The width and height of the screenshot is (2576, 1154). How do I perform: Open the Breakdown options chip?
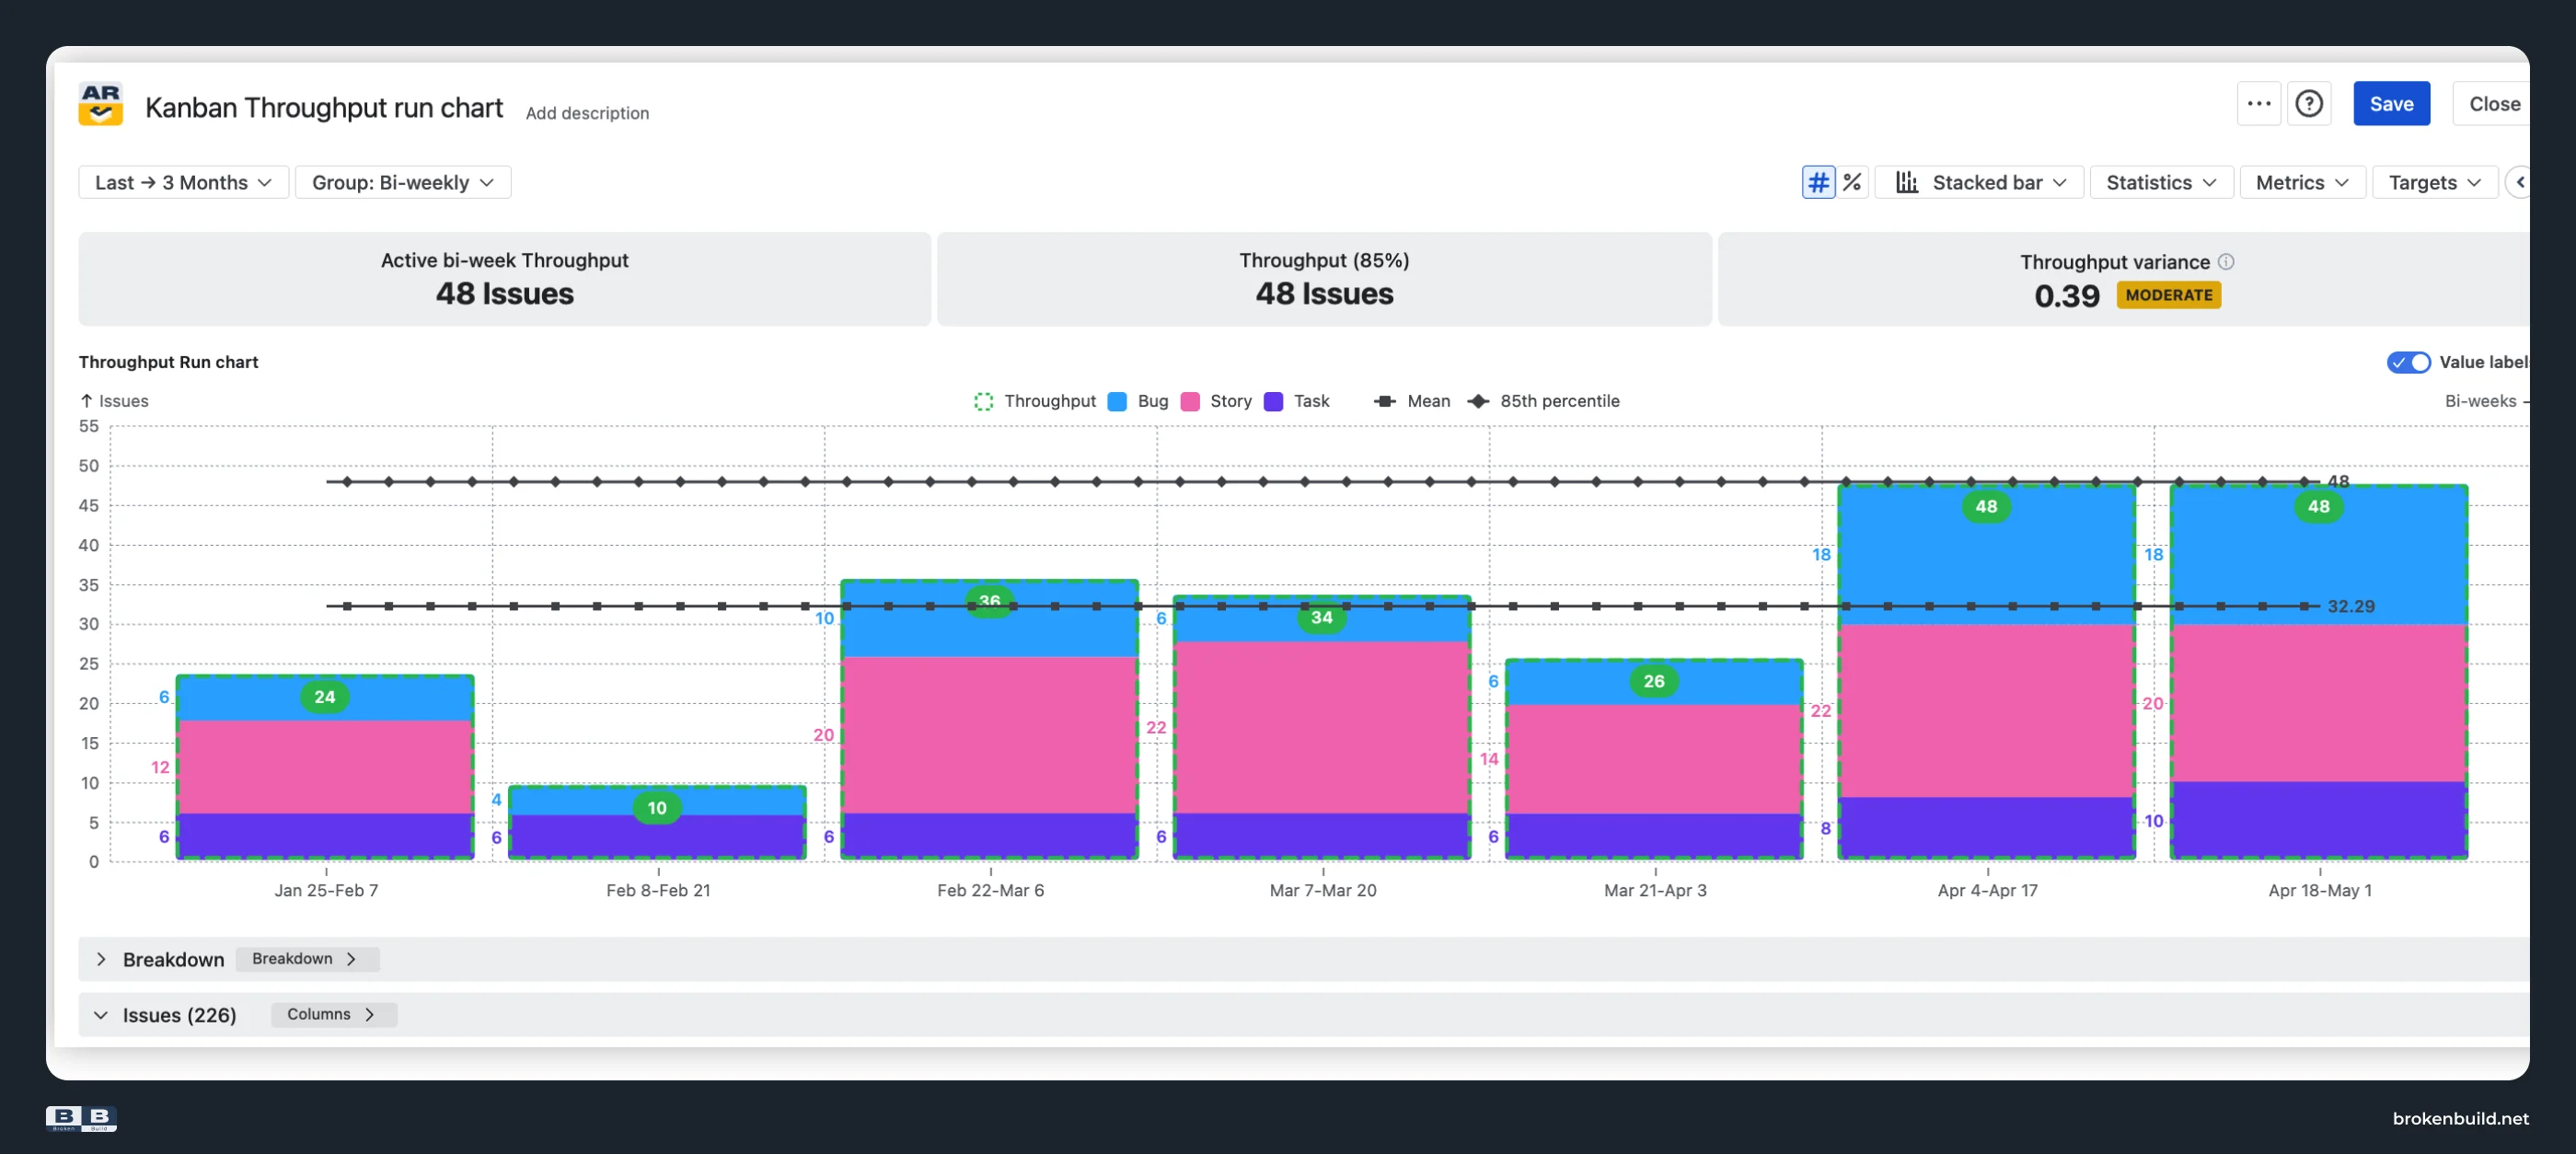click(x=307, y=959)
